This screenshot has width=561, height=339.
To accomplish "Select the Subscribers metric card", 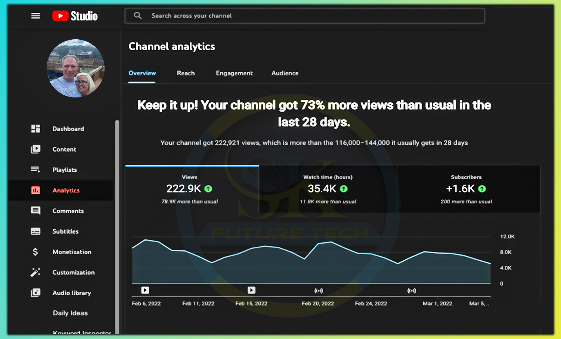I will [466, 189].
